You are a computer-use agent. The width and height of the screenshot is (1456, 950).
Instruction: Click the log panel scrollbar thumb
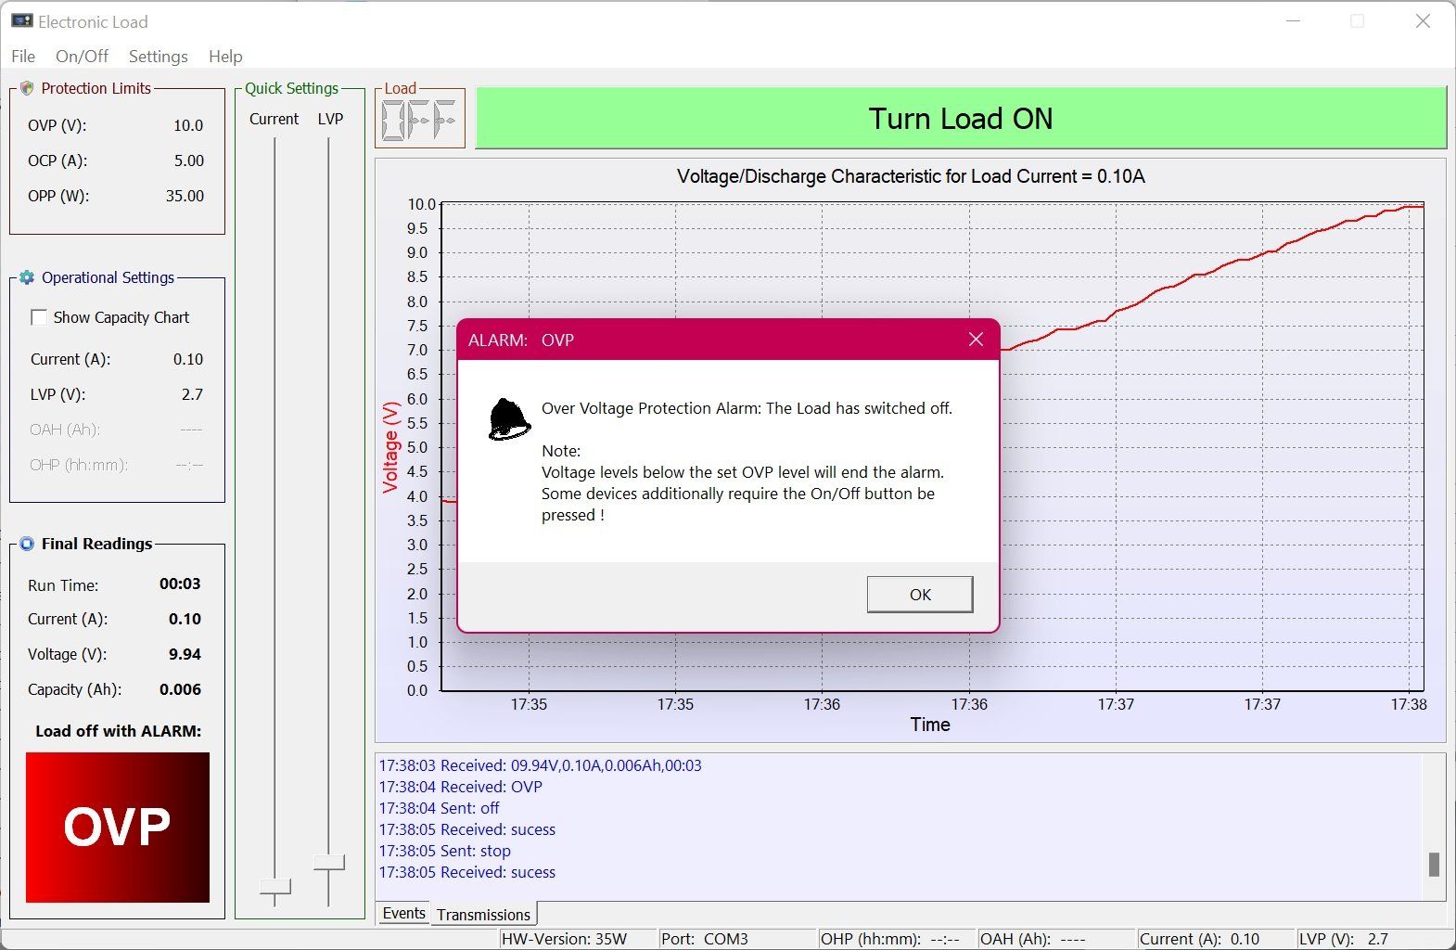pyautogui.click(x=1434, y=864)
